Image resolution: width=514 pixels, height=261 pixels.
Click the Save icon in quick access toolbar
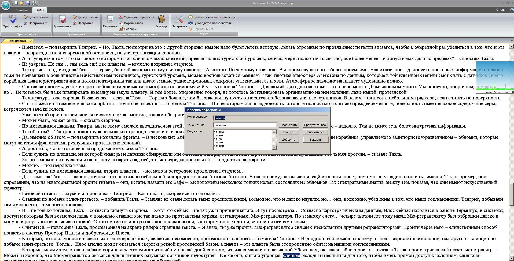(28, 3)
